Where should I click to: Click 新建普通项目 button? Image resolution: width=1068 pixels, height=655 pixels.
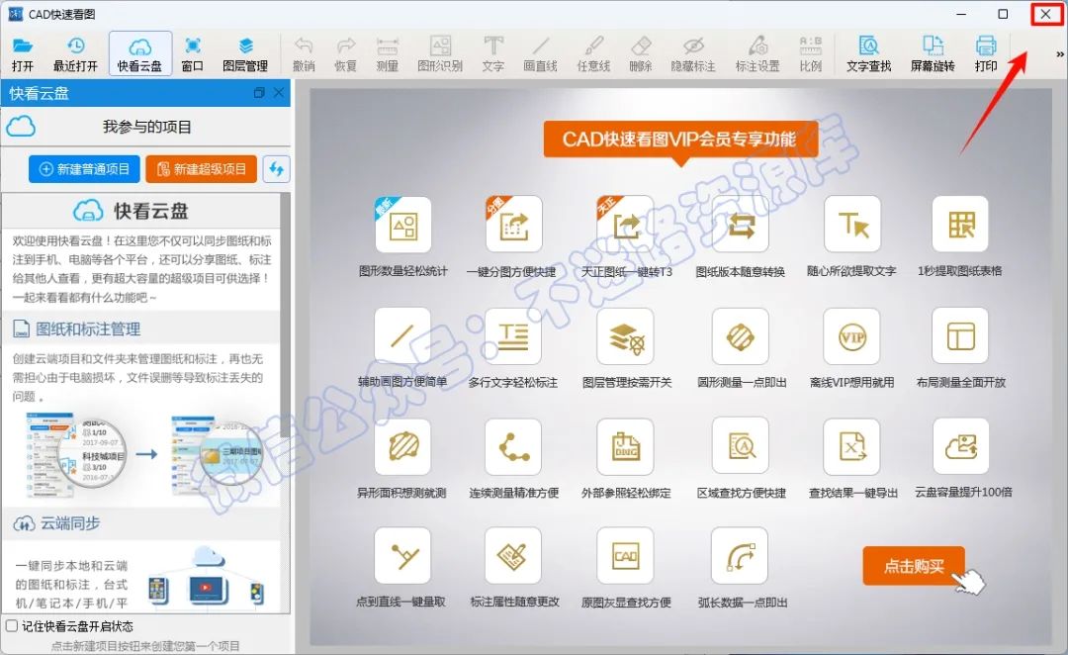click(x=84, y=169)
